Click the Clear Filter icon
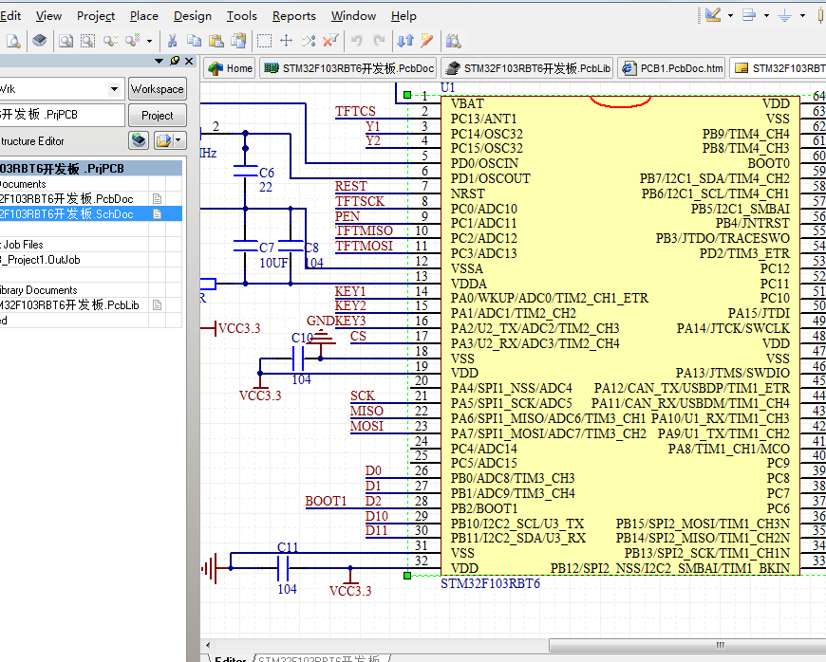826x662 pixels. [x=330, y=41]
